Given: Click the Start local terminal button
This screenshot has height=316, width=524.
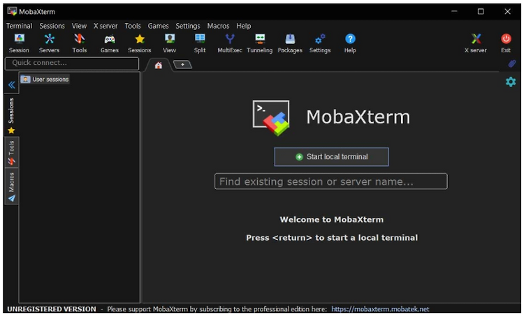Looking at the screenshot, I should (331, 156).
